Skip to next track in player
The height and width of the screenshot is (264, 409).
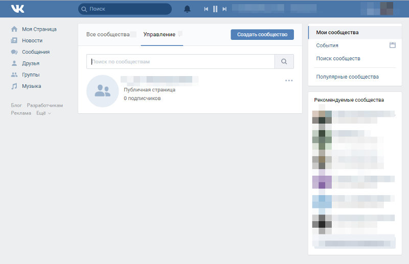click(x=224, y=9)
